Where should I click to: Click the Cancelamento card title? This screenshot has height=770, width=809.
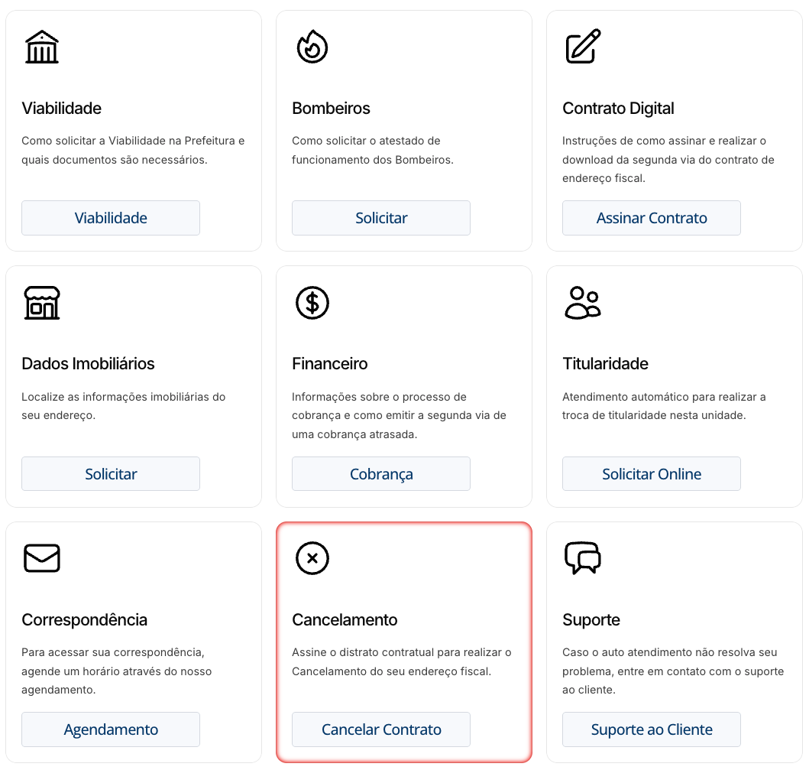(345, 619)
